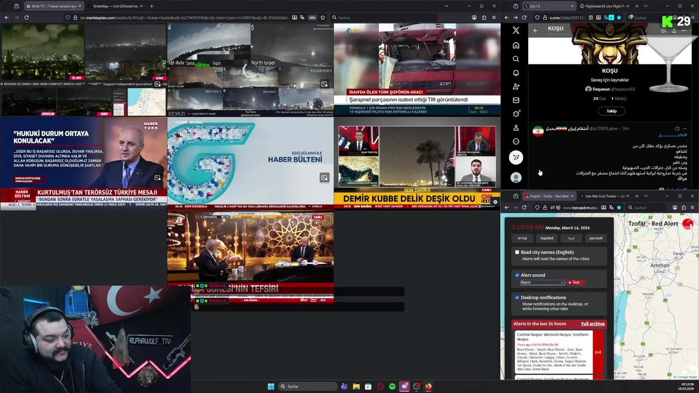Click Grok icon on Arabic post

pyautogui.click(x=677, y=129)
